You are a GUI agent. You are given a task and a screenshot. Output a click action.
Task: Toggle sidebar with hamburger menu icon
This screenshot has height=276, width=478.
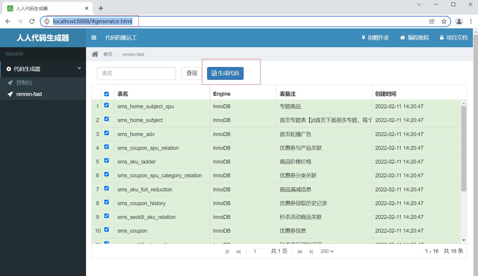click(94, 38)
